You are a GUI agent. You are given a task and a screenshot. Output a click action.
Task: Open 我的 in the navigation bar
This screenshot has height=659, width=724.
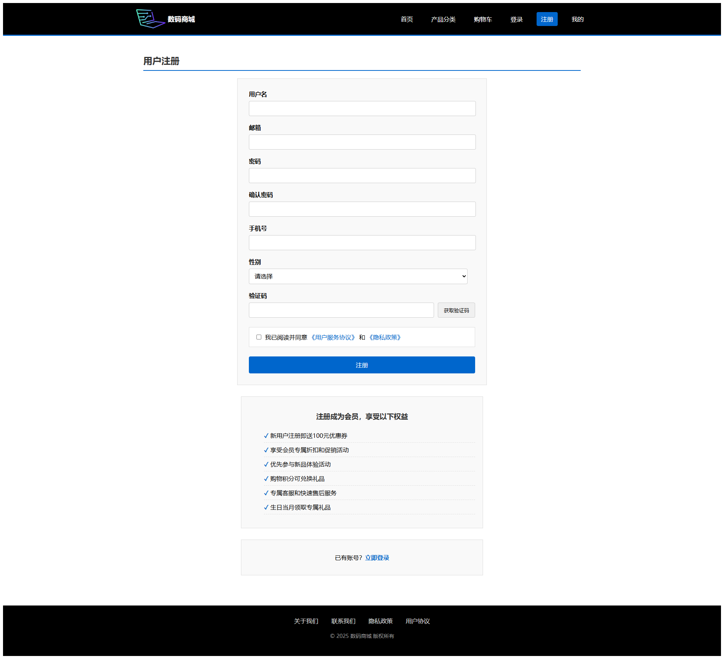coord(577,19)
